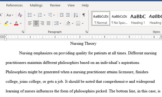Screen dimensions: 162x97
Task: Click the word 'comprehensive' in the paragraph
Action: tap(116, 82)
